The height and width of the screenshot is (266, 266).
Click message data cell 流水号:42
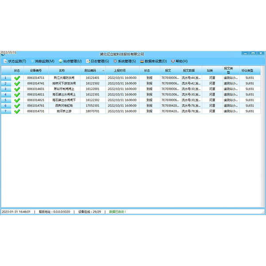192,83
